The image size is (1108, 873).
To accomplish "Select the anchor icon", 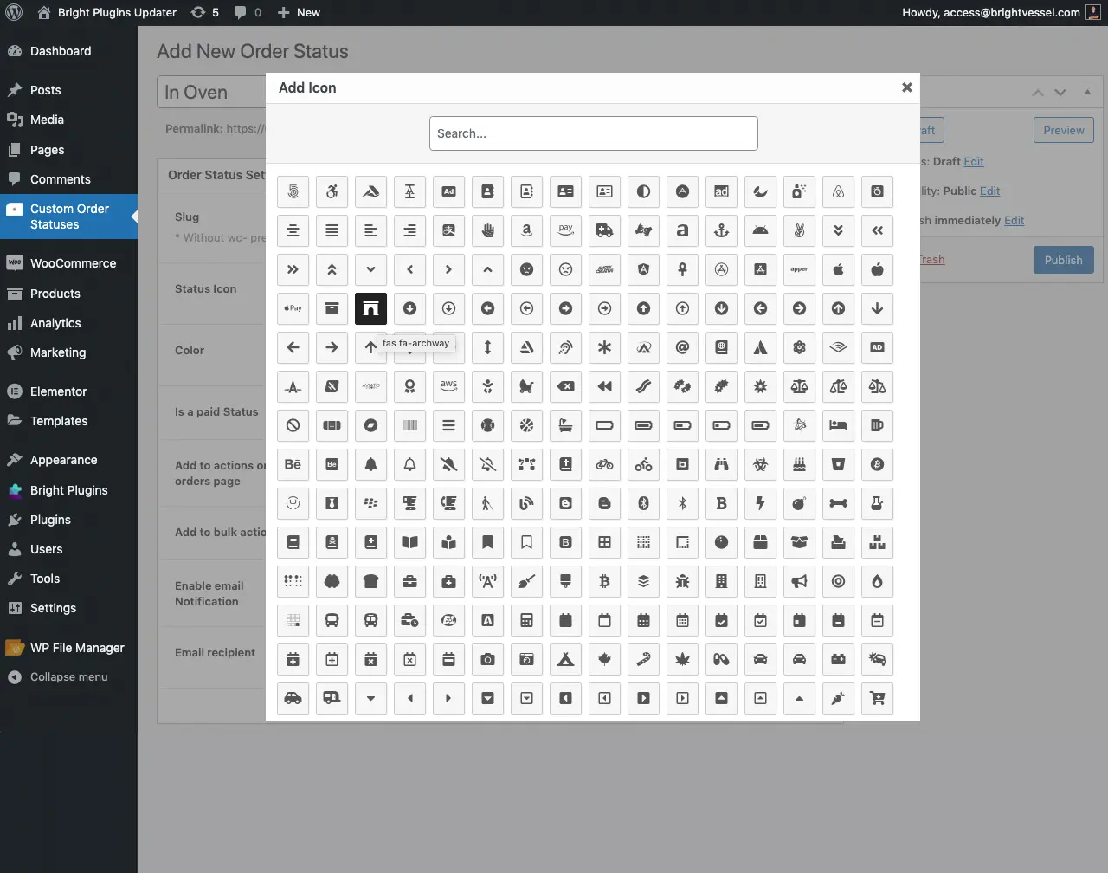I will 721,230.
